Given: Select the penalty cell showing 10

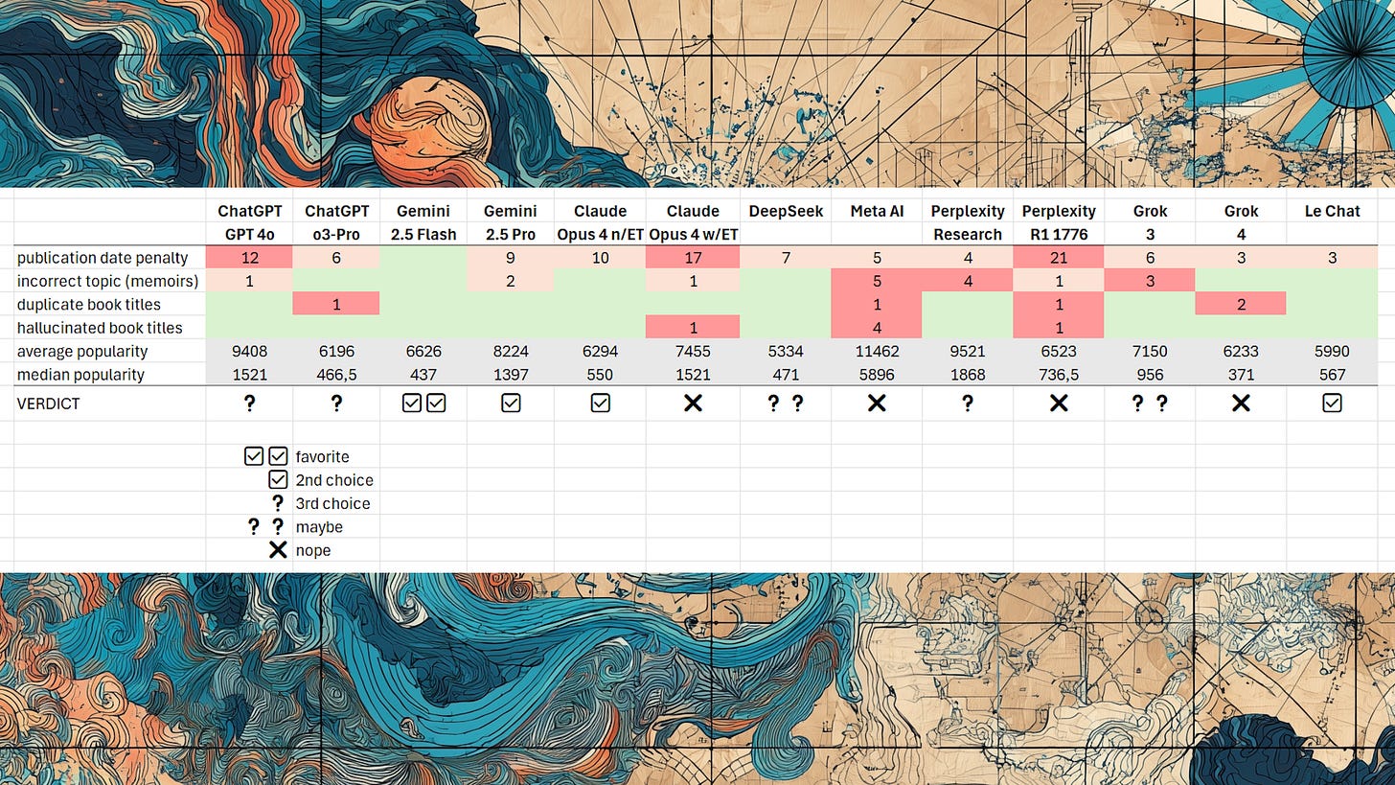Looking at the screenshot, I should point(600,257).
